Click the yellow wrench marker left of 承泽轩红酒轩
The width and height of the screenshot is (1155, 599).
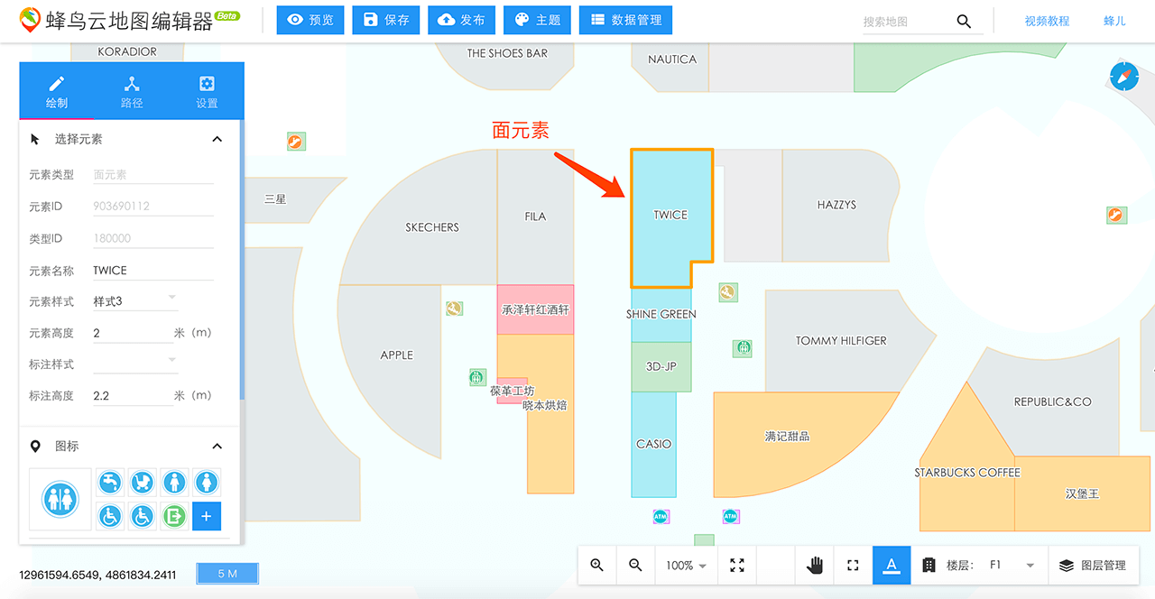(x=455, y=309)
